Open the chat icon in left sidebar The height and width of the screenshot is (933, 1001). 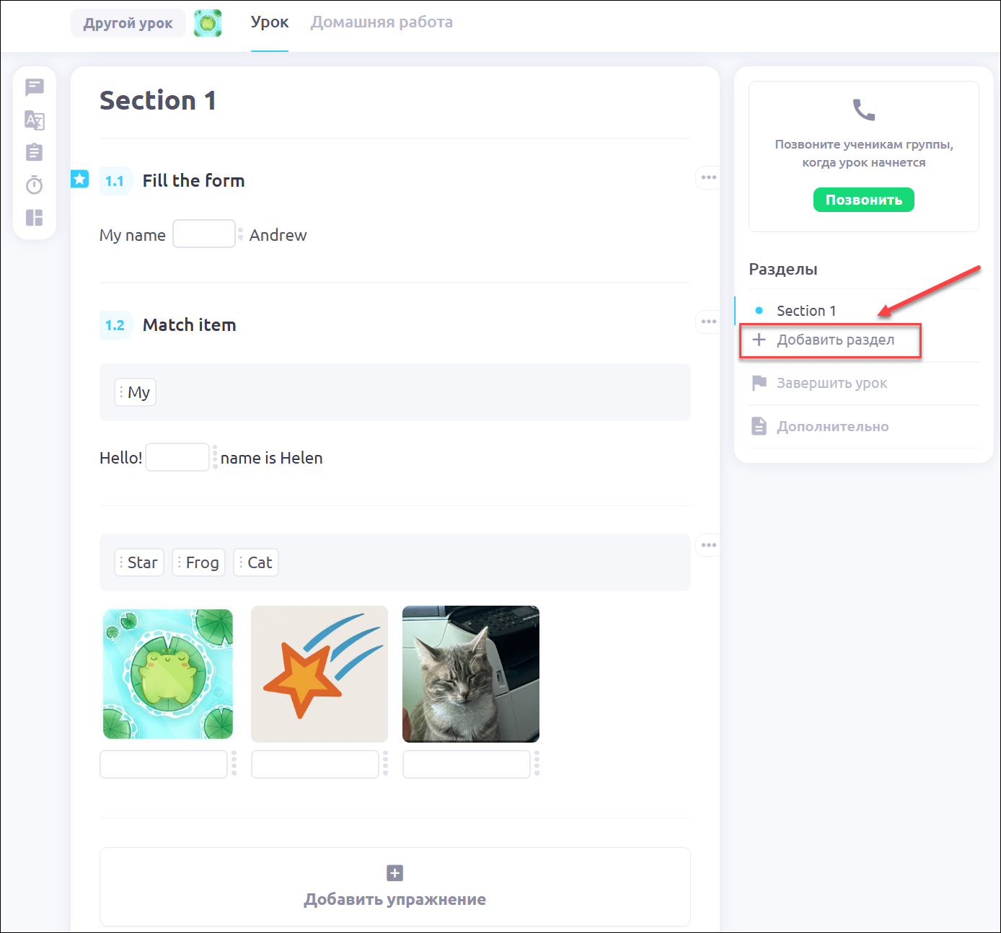coord(35,87)
